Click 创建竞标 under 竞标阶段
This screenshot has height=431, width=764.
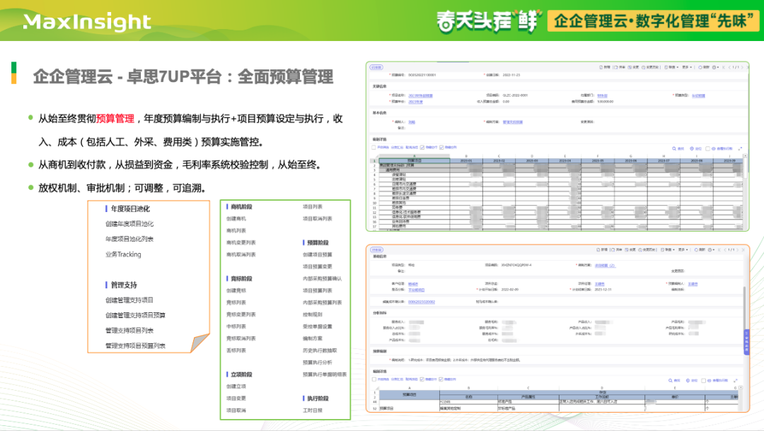tap(236, 290)
